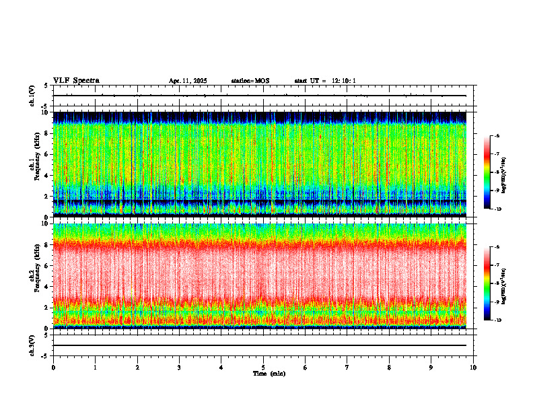
Task: Select the "start UT = 12:10: 1" text
Action: [325, 81]
